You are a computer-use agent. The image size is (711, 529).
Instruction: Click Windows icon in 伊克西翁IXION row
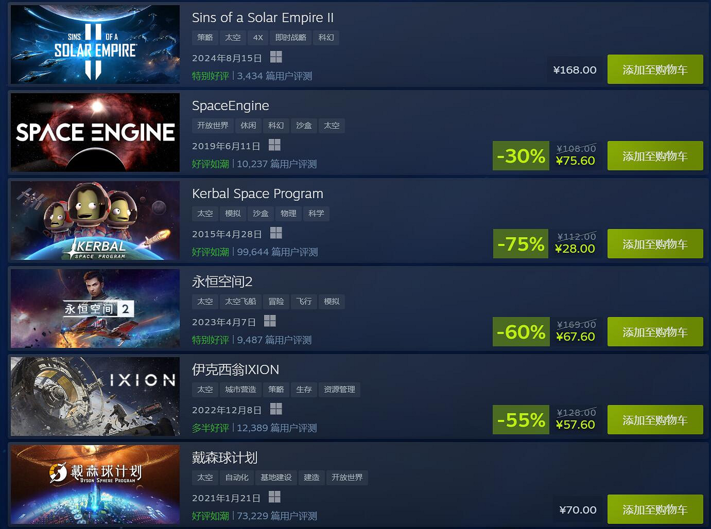point(276,409)
